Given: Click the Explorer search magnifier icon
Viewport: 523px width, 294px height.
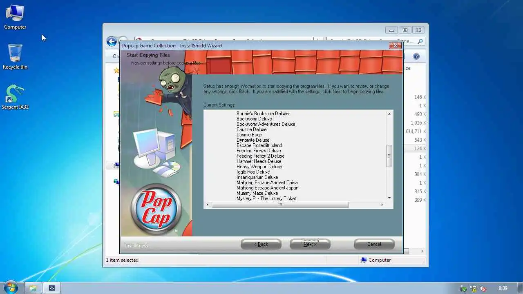Looking at the screenshot, I should (x=420, y=41).
